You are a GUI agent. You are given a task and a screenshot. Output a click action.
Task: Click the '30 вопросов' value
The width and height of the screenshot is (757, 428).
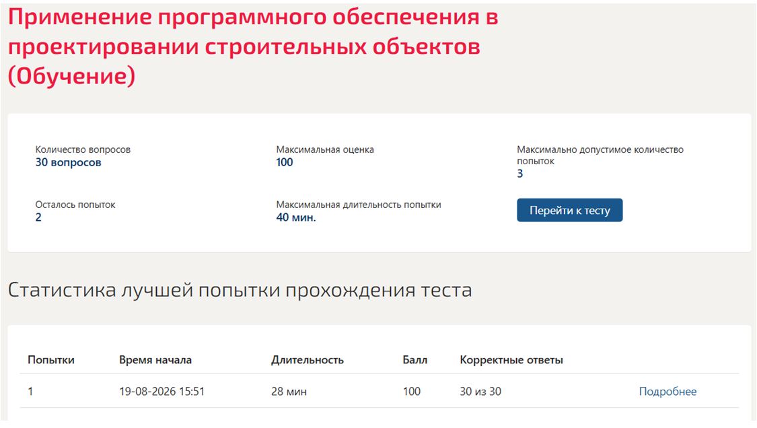(x=68, y=162)
